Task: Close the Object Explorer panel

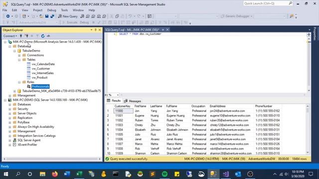Action: pyautogui.click(x=100, y=30)
